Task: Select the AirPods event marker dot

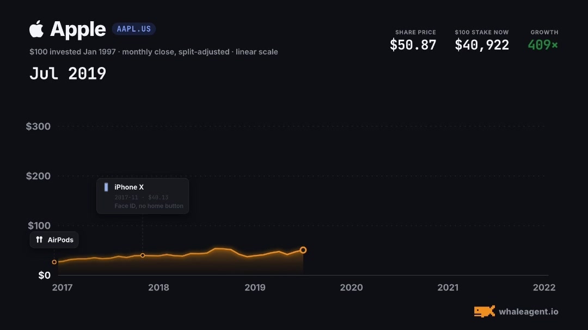Action: click(54, 262)
